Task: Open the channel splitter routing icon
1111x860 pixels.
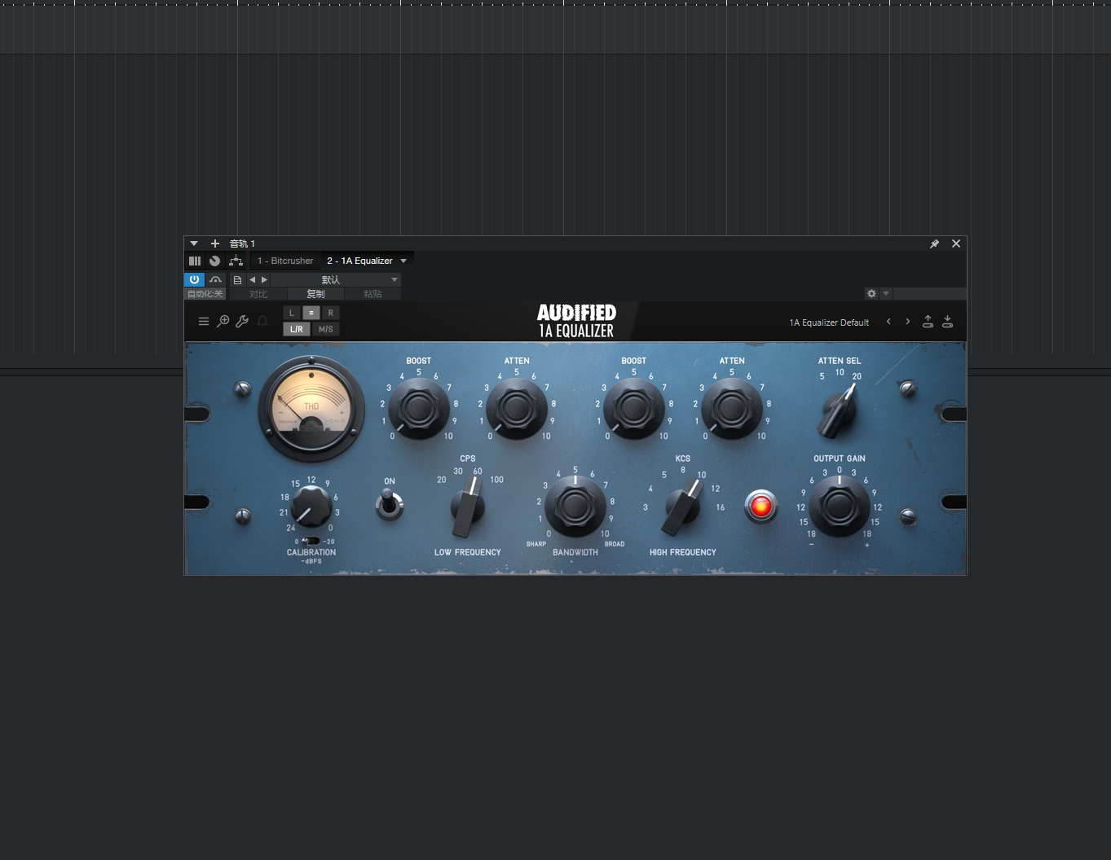Action: pos(236,261)
